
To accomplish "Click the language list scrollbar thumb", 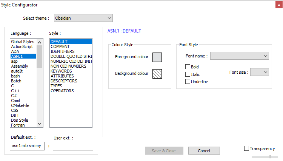I will (x=39, y=57).
